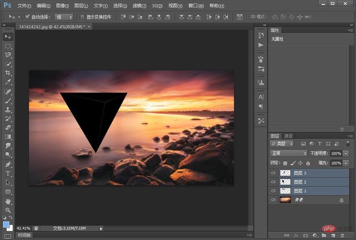This screenshot has width=356, height=240.
Task: Select the Zoom magnifier tool
Action: coord(8,210)
